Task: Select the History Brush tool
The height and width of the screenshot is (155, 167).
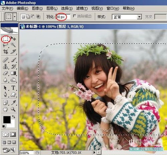Action: [13, 66]
